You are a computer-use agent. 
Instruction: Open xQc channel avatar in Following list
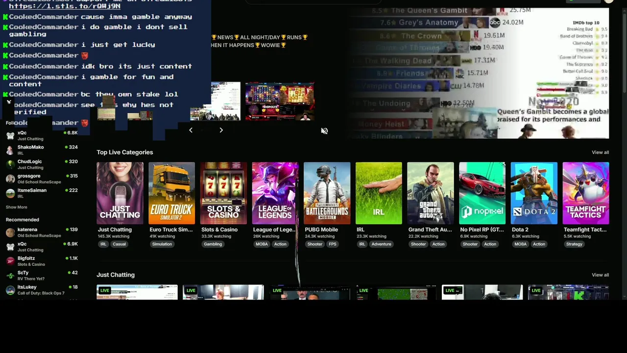point(10,135)
